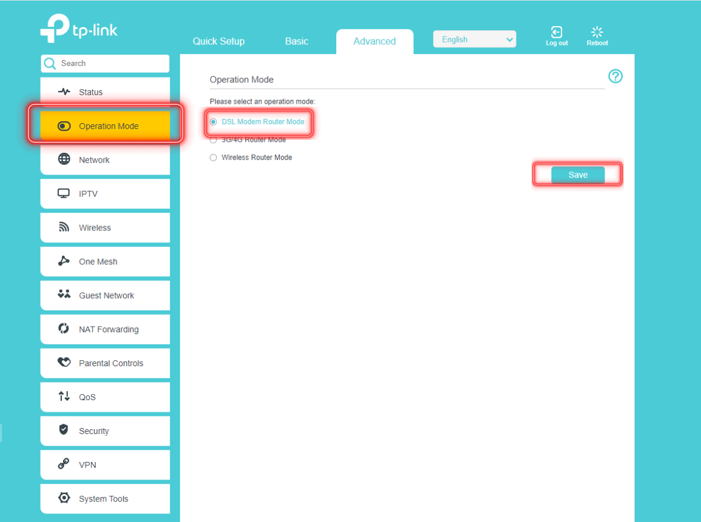Viewport: 701px width, 522px height.
Task: Click the Status pulse icon
Action: [x=64, y=92]
